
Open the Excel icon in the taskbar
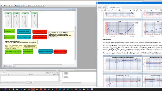point(68,89)
